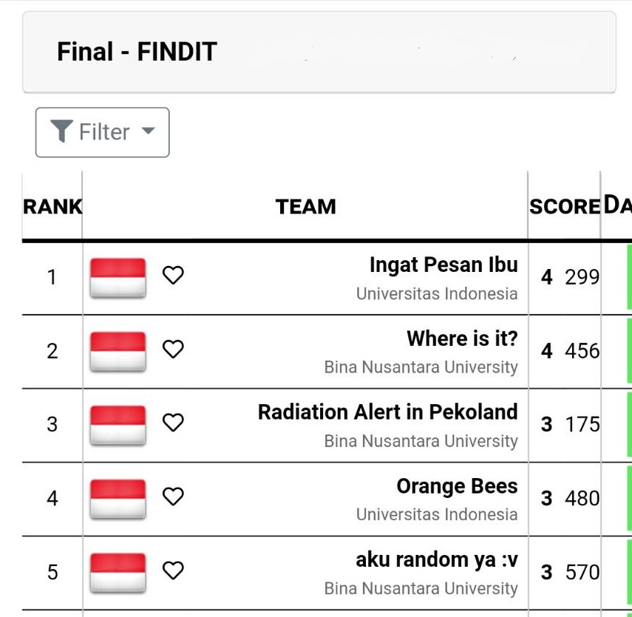
Task: Toggle heart for Where is it? team
Action: [173, 349]
